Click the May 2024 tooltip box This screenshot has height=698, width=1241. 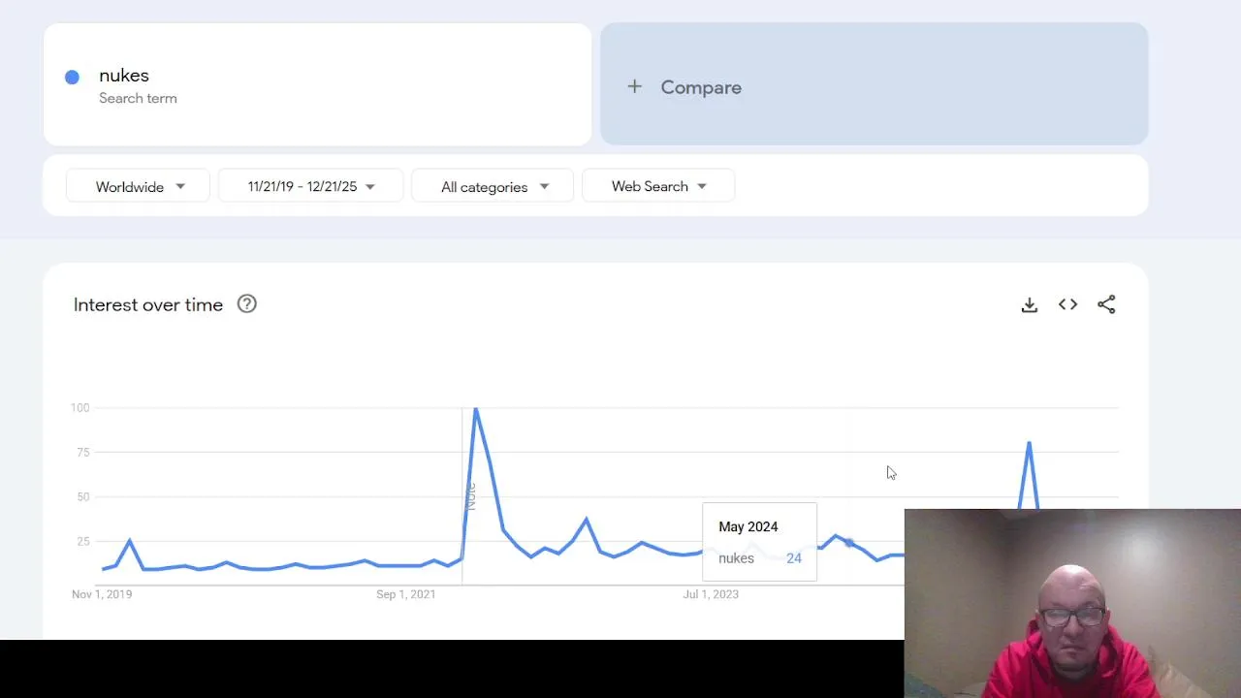click(759, 542)
